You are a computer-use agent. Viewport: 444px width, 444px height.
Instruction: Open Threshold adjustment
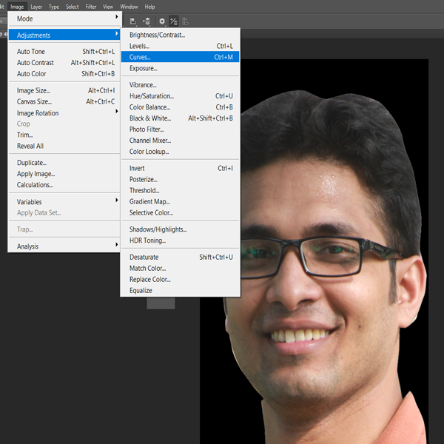pyautogui.click(x=181, y=190)
